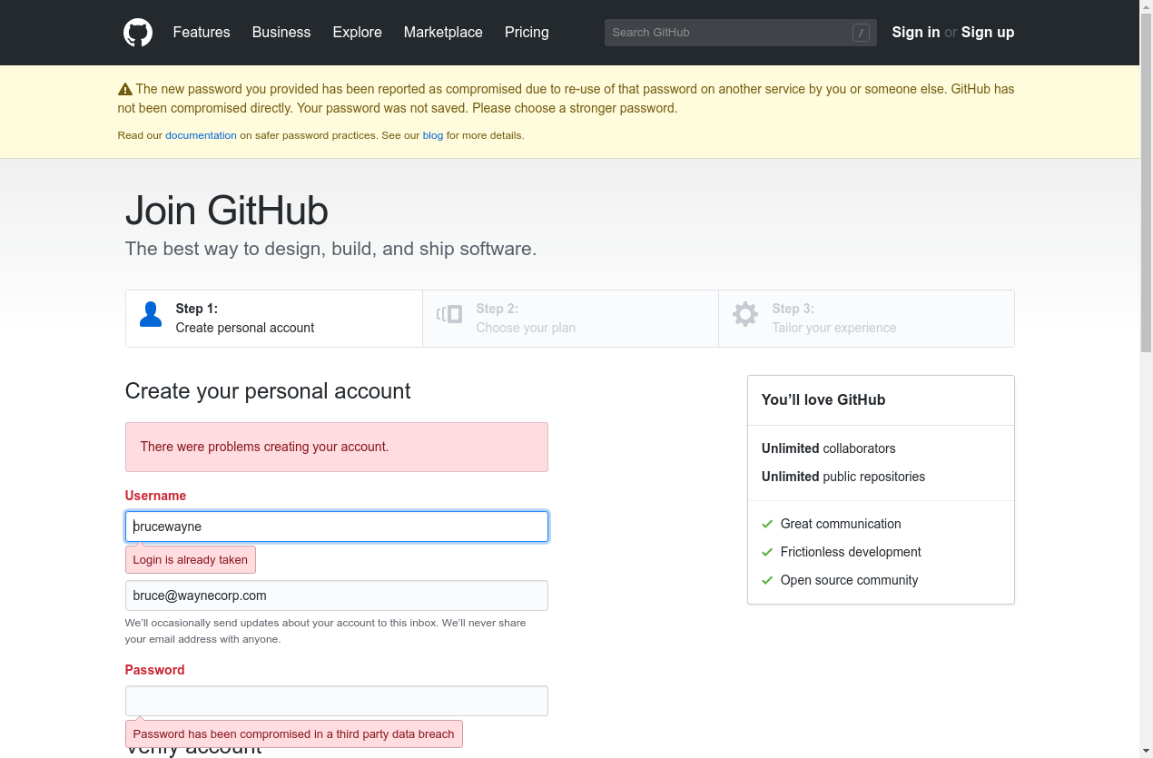Click 'Unlimited collaborators' text
Screen dimensions: 1153x758
coord(829,448)
